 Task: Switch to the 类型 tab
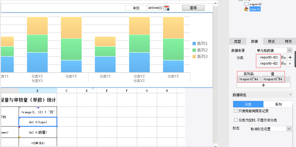tap(238, 41)
